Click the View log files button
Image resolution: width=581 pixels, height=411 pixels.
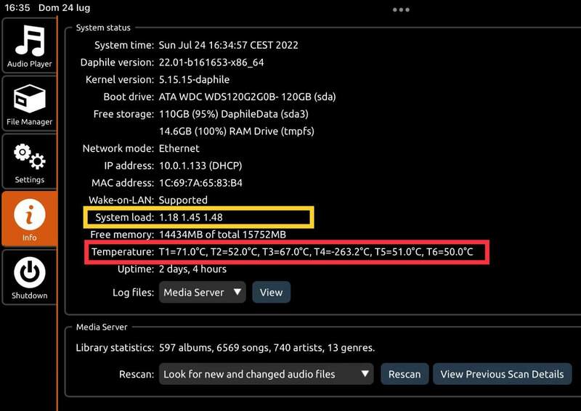[x=271, y=293]
